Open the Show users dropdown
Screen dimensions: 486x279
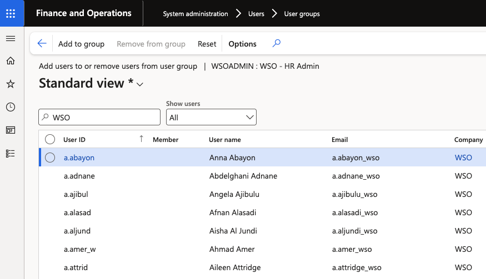211,117
